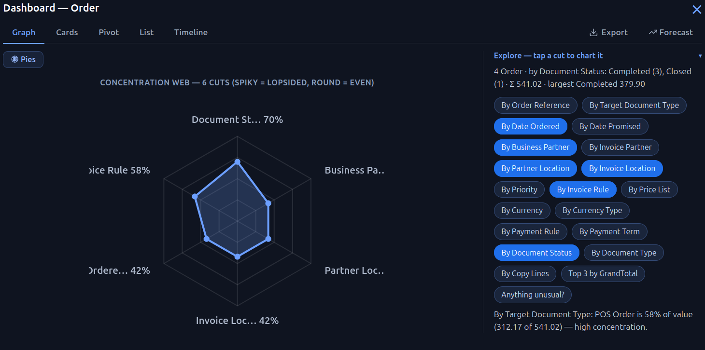This screenshot has width=705, height=350.
Task: Open the Timeline tab
Action: (191, 32)
